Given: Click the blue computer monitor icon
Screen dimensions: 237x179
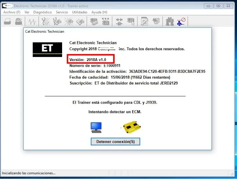Looking at the screenshot, I should coord(96,127).
